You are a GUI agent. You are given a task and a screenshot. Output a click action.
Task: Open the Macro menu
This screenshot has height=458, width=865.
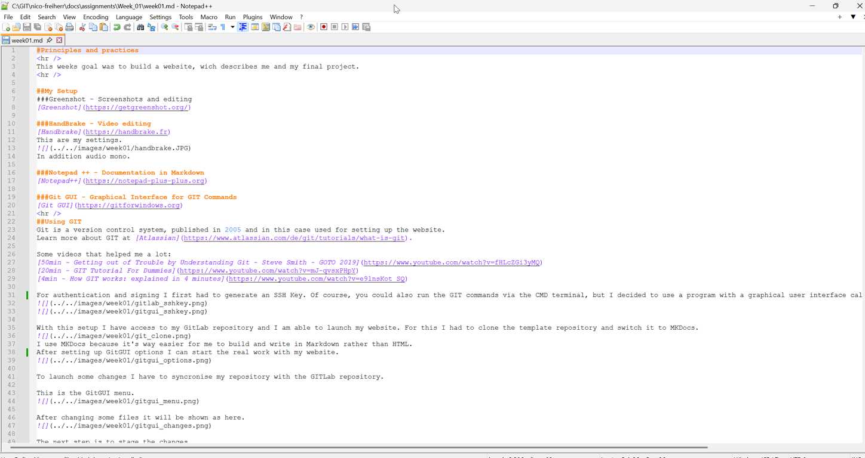point(209,17)
